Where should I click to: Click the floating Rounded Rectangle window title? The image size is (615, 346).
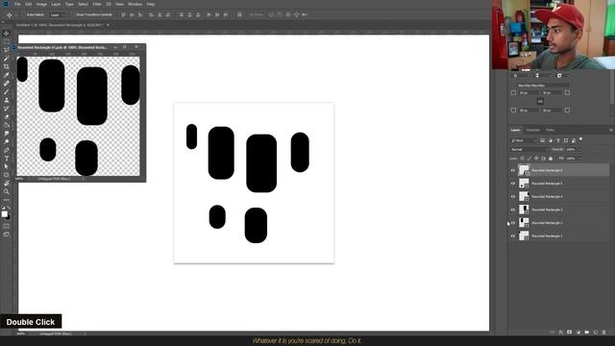62,47
